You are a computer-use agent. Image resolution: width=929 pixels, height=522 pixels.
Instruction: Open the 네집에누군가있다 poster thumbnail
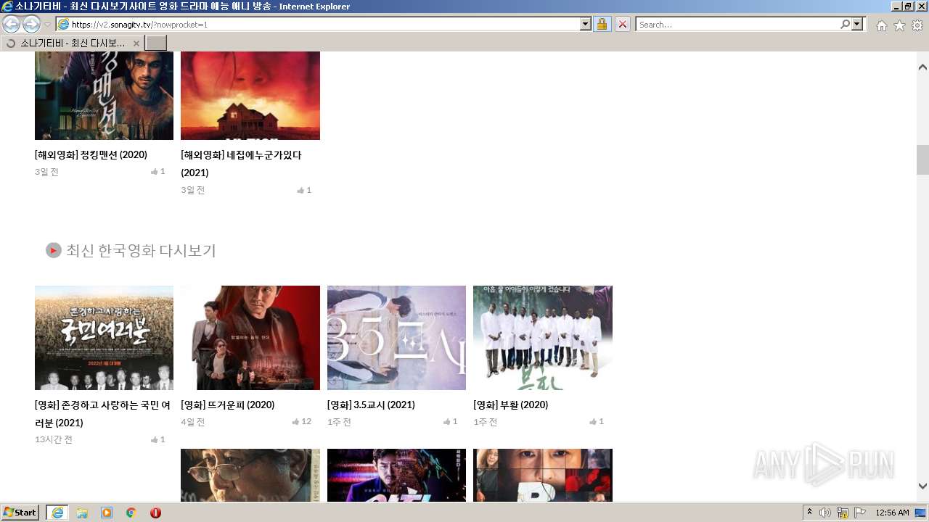[x=250, y=96]
